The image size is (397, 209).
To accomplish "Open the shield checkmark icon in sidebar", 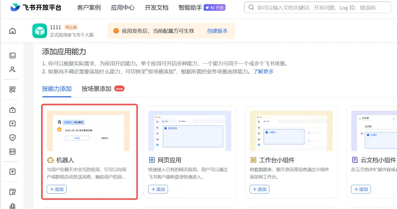I will click(x=12, y=137).
